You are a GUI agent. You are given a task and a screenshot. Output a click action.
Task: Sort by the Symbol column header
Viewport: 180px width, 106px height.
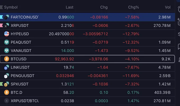click(11, 7)
